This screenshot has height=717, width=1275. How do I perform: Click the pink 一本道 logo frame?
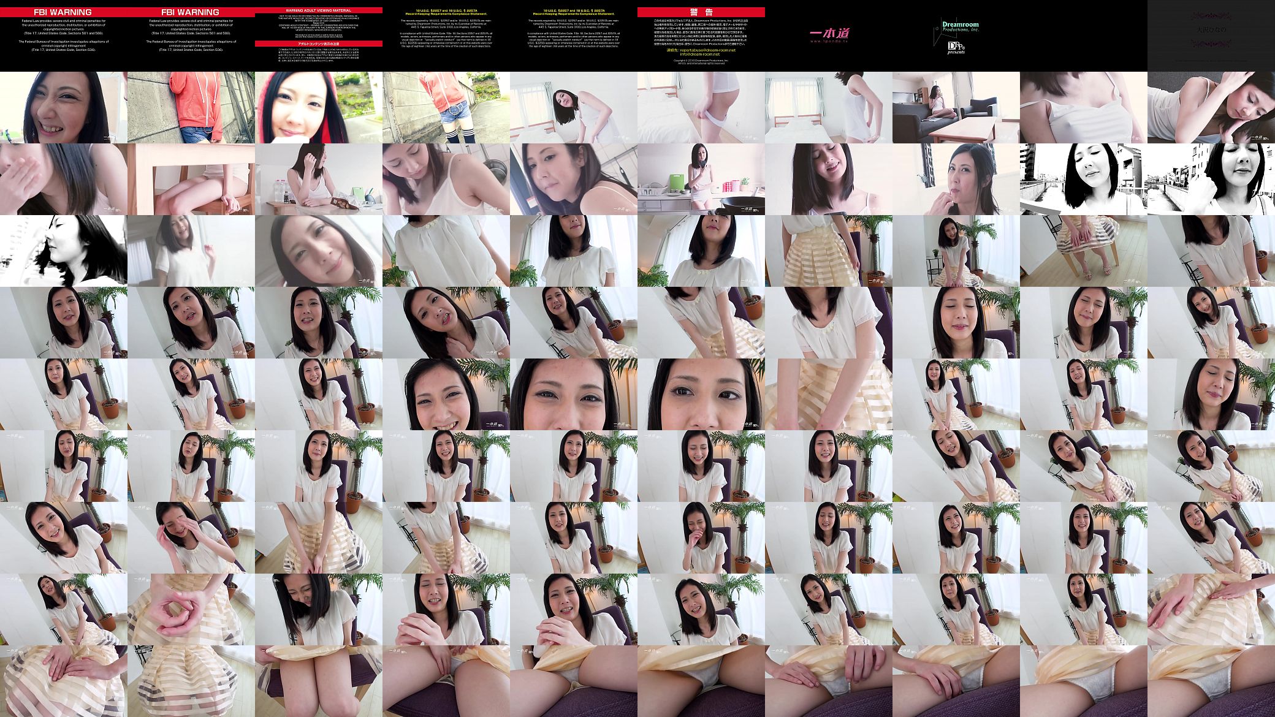point(829,36)
